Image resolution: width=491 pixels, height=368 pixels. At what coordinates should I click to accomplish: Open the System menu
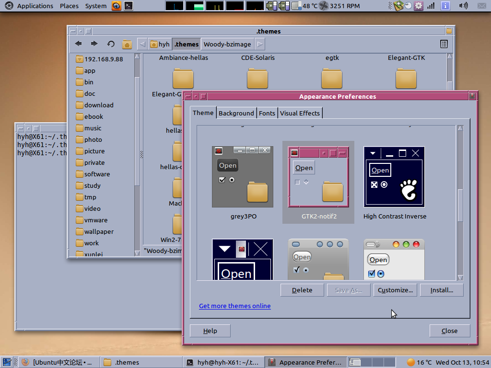(96, 6)
